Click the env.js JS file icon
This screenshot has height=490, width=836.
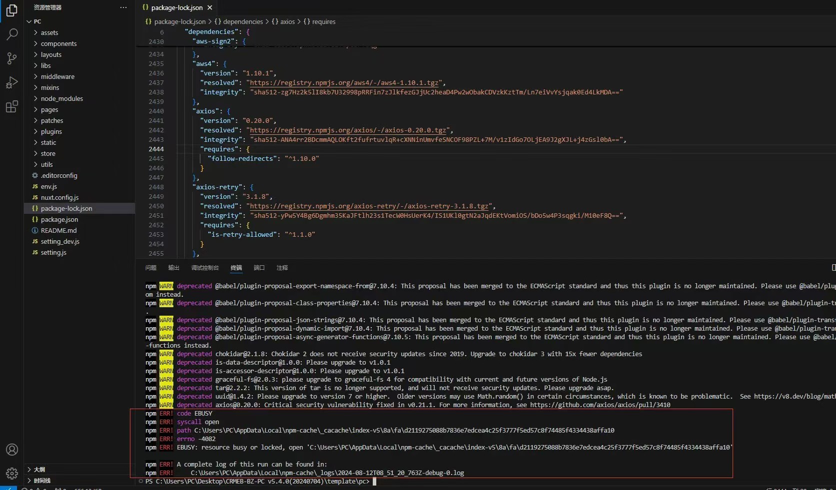click(x=35, y=186)
